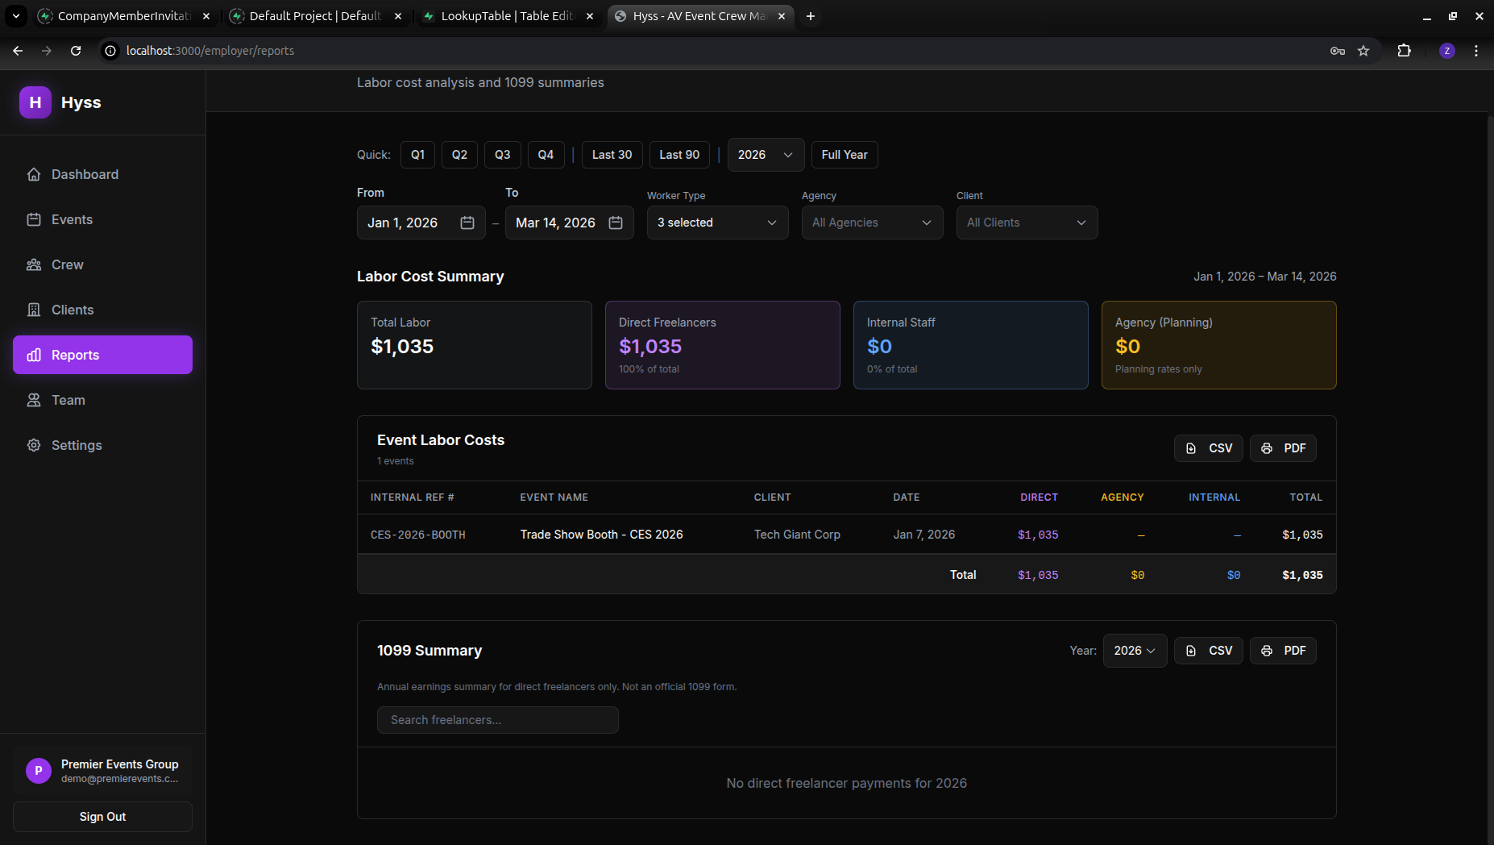This screenshot has height=845, width=1494.
Task: Open the Dashboard home icon in sidebar
Action: click(x=34, y=174)
